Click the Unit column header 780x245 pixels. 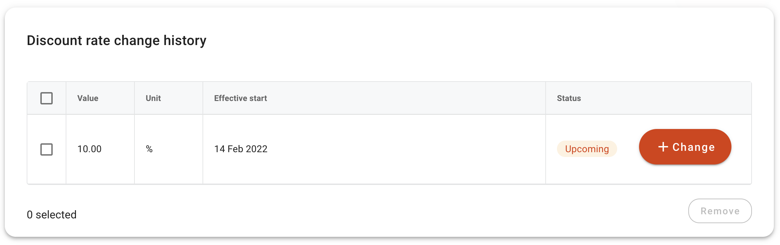153,98
